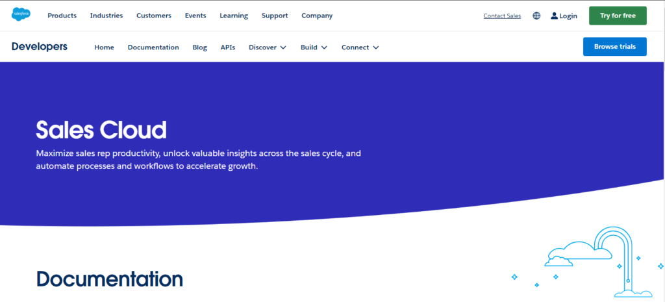The height and width of the screenshot is (302, 665).
Task: Open the Support menu
Action: pyautogui.click(x=275, y=16)
